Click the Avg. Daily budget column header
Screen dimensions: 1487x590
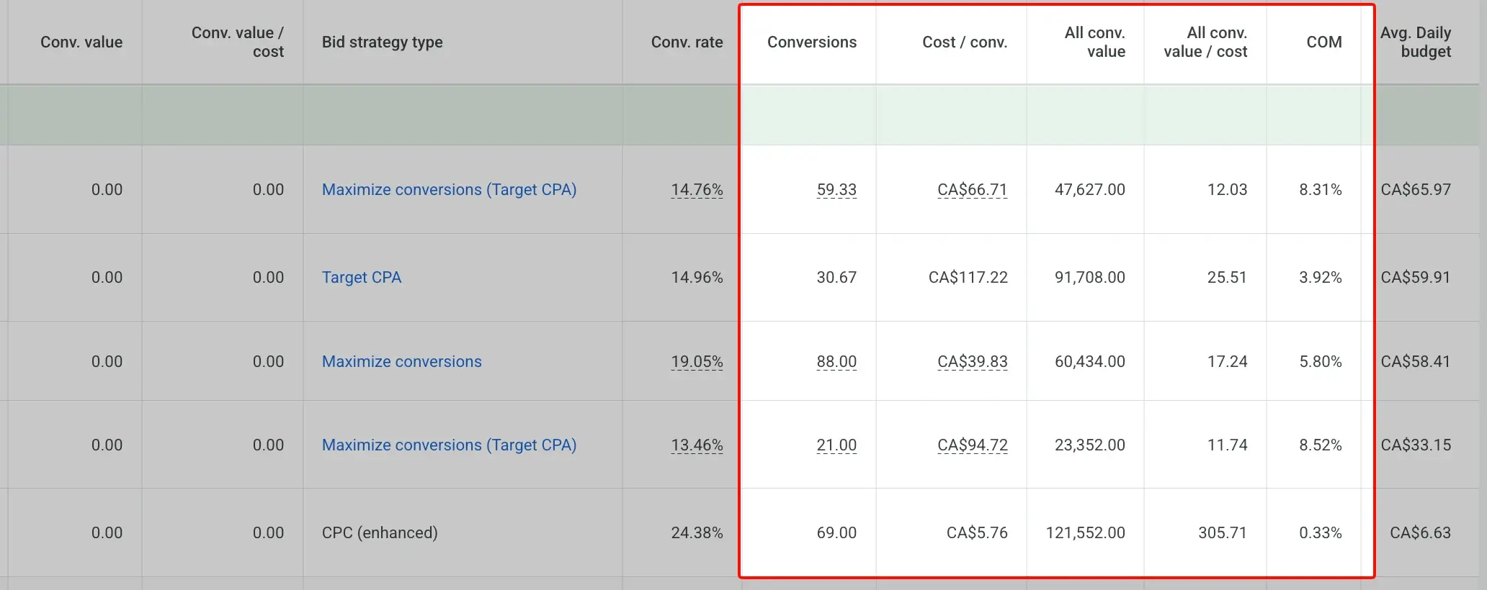click(x=1416, y=42)
